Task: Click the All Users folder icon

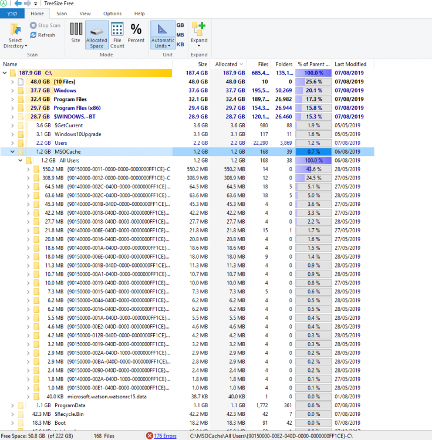Action: click(x=29, y=161)
